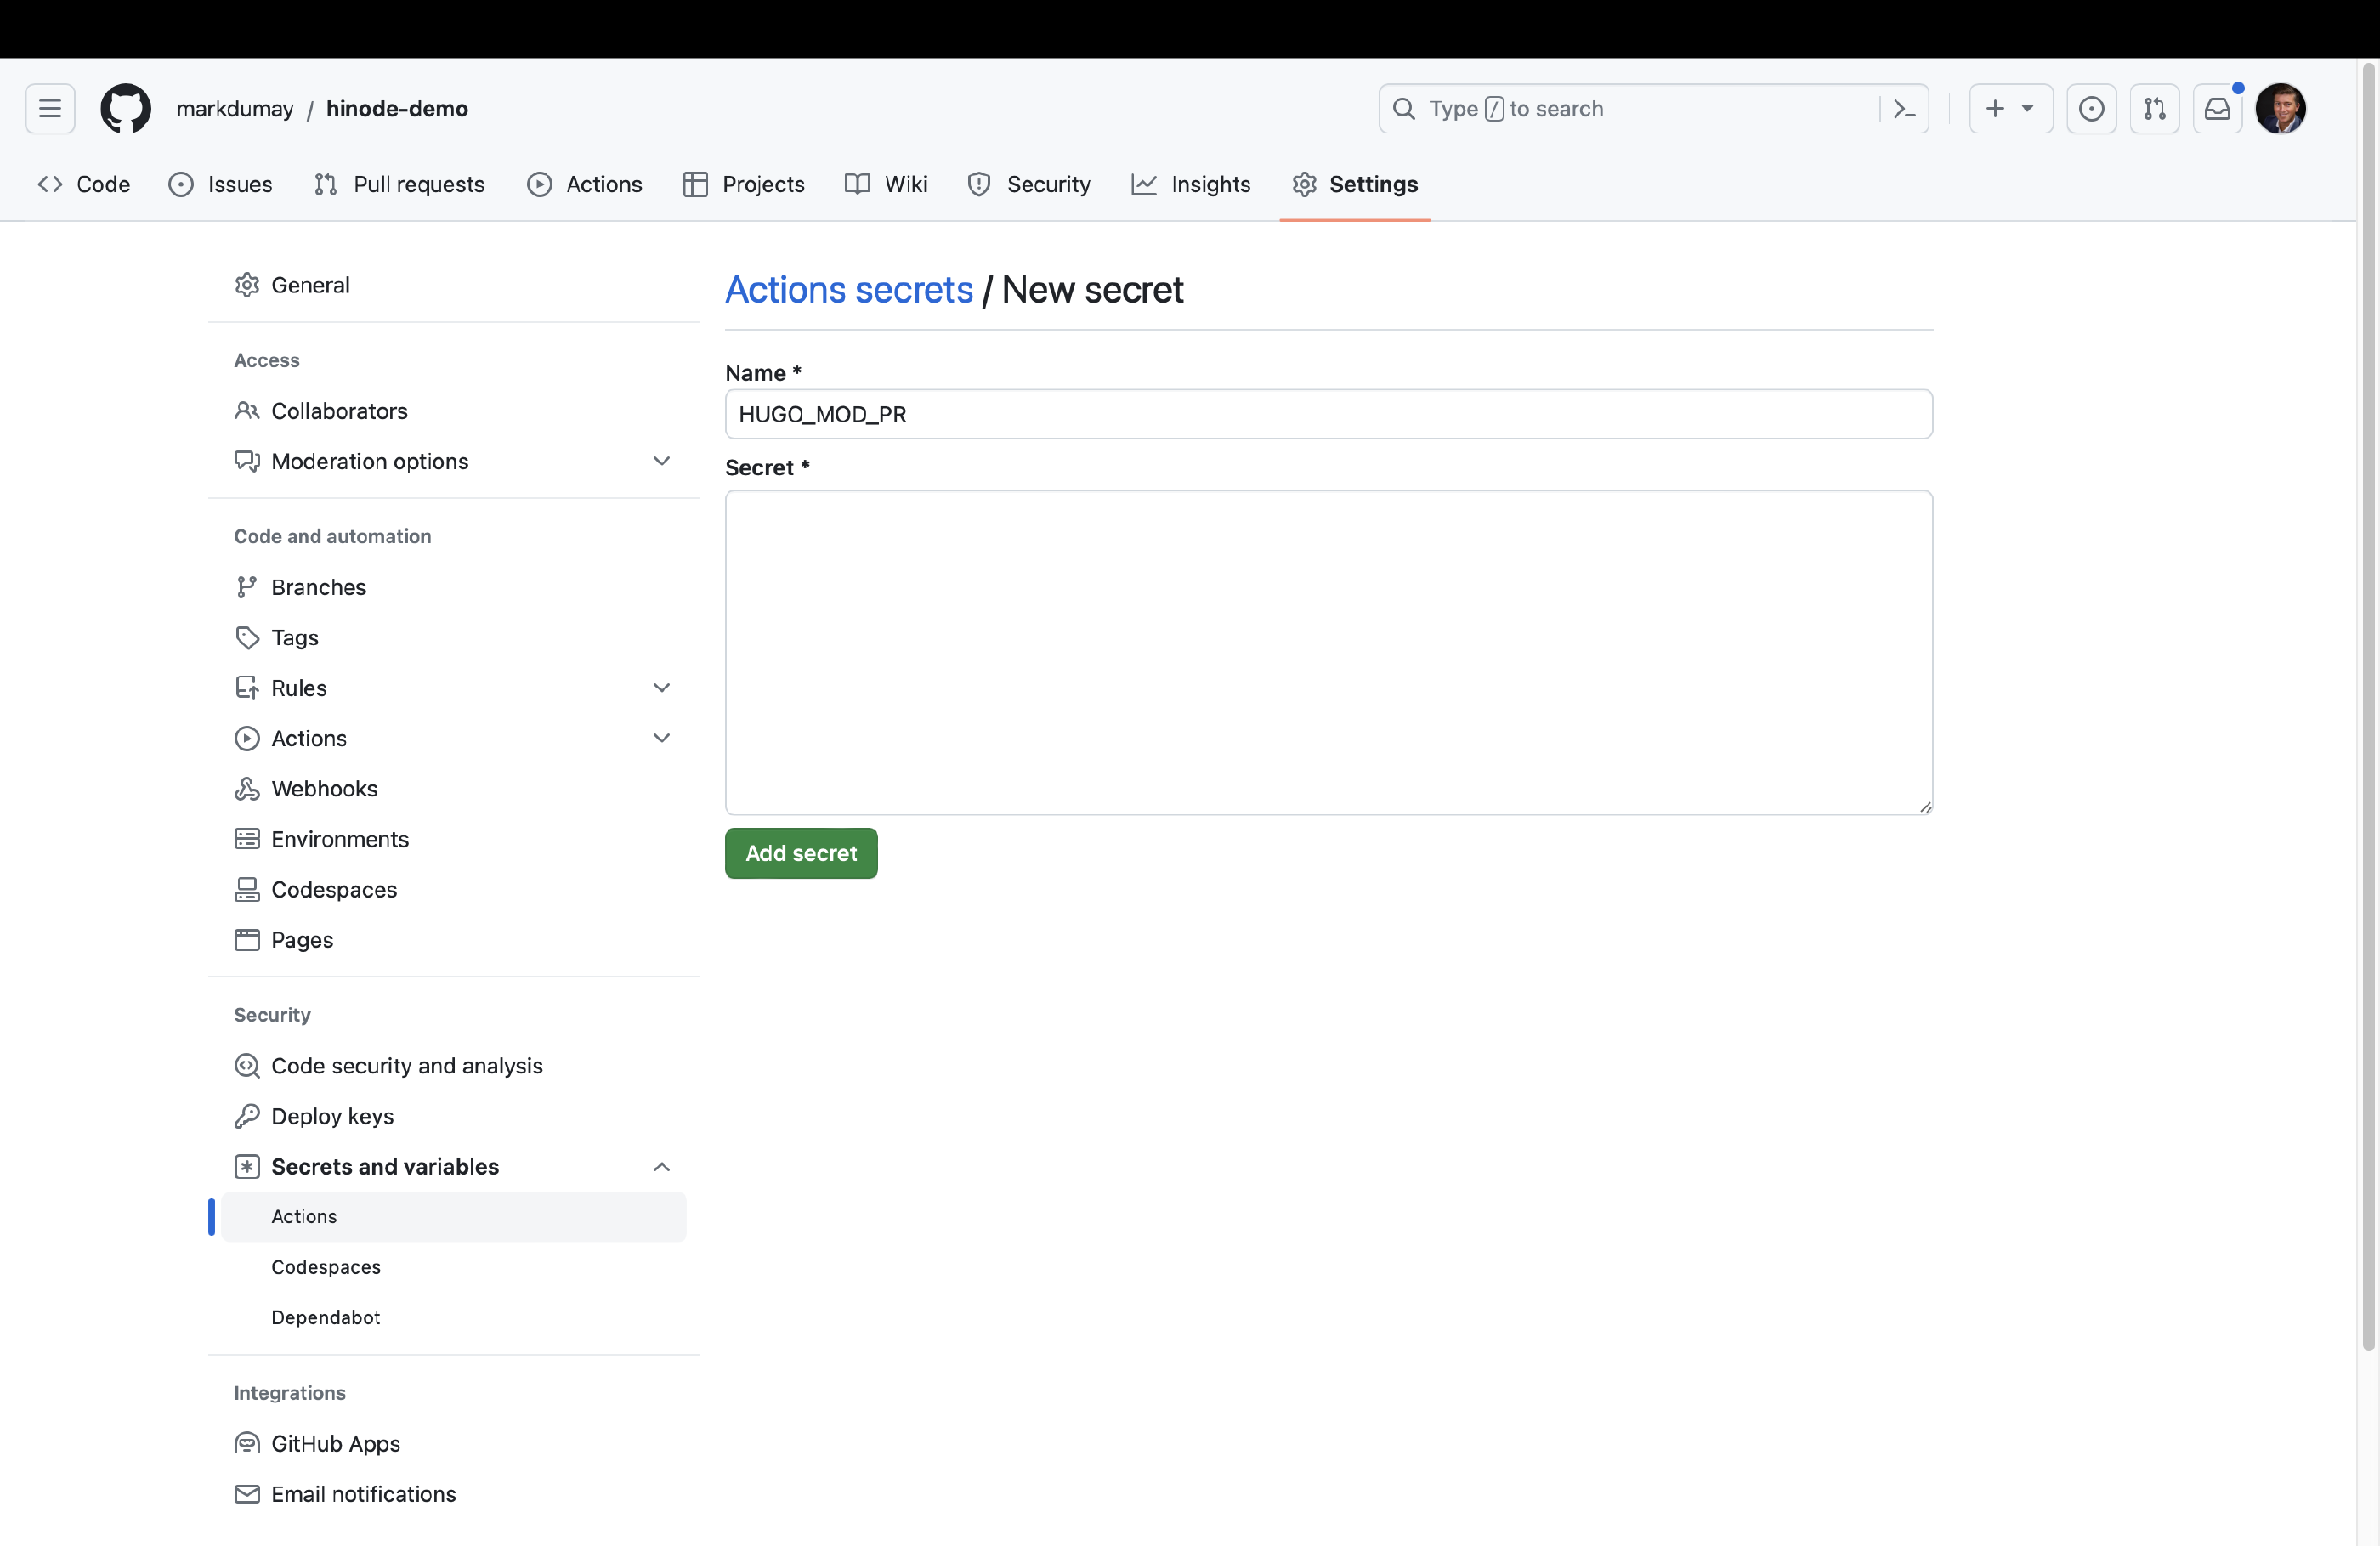
Task: Open pull requests icon in header
Action: 2154,109
